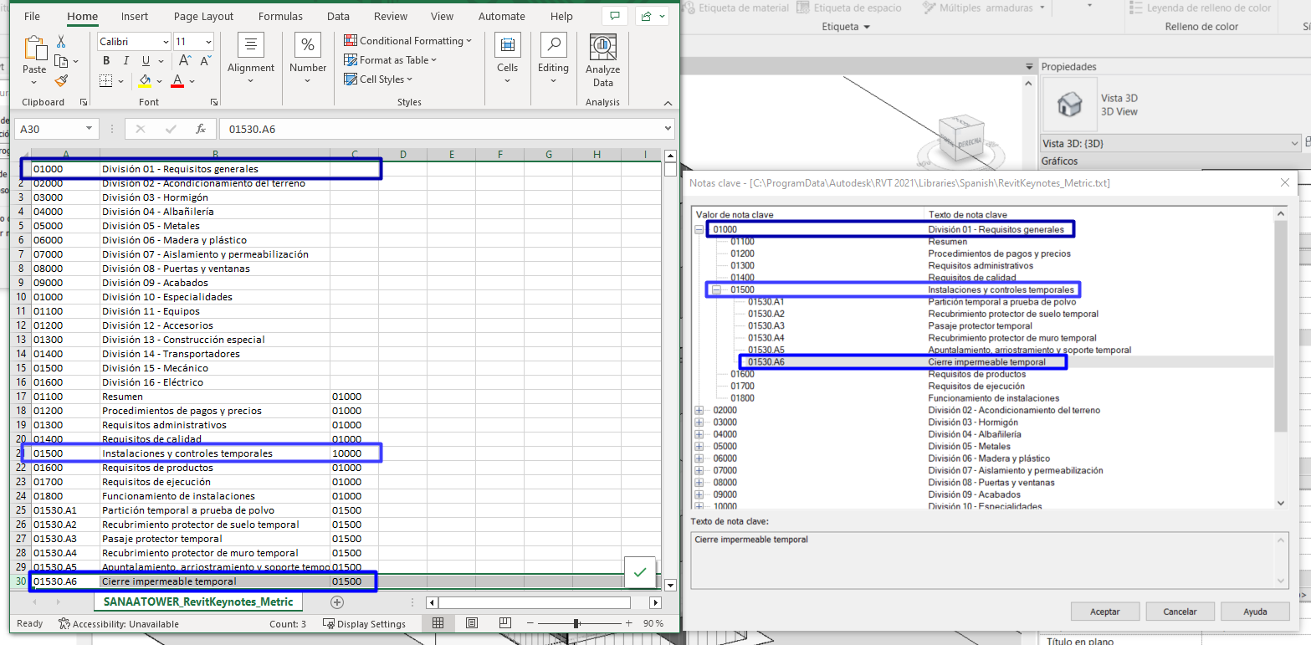The image size is (1311, 645).
Task: Open Display Settings in Excel status bar
Action: (x=365, y=623)
